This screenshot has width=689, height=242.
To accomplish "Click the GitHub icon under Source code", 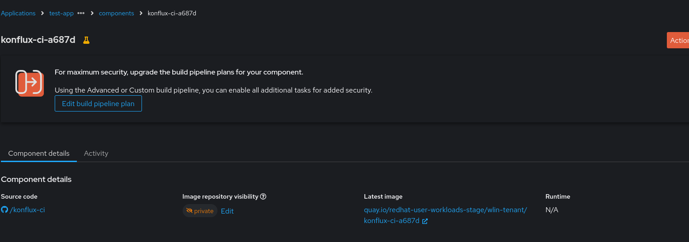I will click(x=5, y=210).
